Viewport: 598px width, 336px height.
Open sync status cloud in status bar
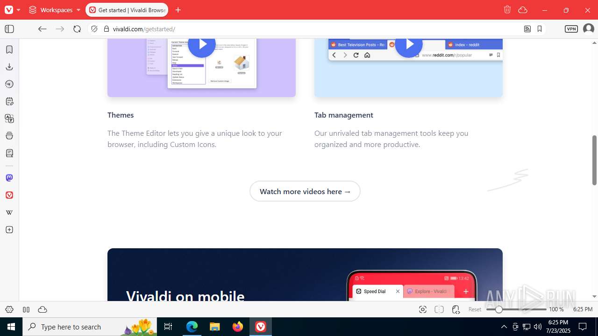(43, 309)
